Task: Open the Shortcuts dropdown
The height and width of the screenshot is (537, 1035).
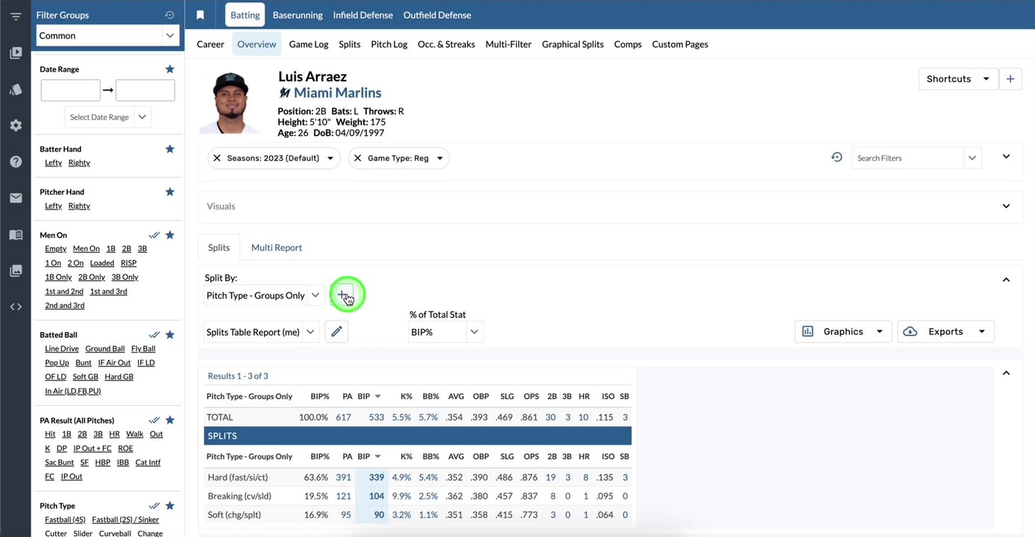Action: 958,79
